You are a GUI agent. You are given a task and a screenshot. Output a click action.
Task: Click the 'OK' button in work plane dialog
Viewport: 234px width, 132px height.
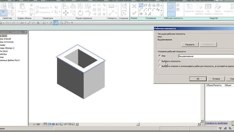pos(198,79)
